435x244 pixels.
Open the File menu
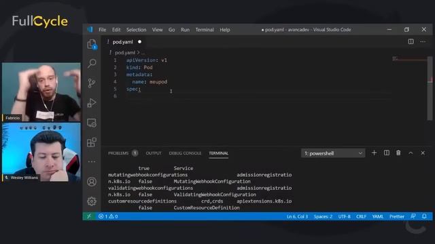pyautogui.click(x=103, y=30)
